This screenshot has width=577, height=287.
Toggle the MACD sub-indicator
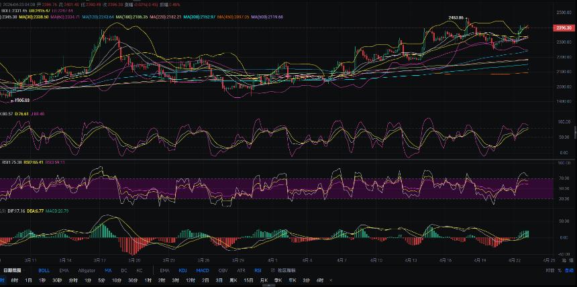coord(203,270)
